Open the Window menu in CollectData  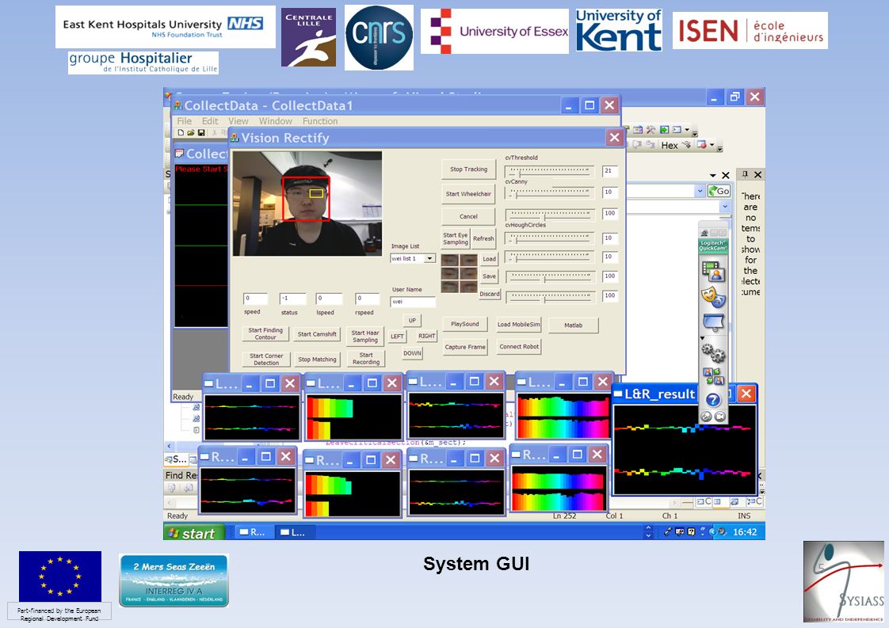(x=276, y=121)
